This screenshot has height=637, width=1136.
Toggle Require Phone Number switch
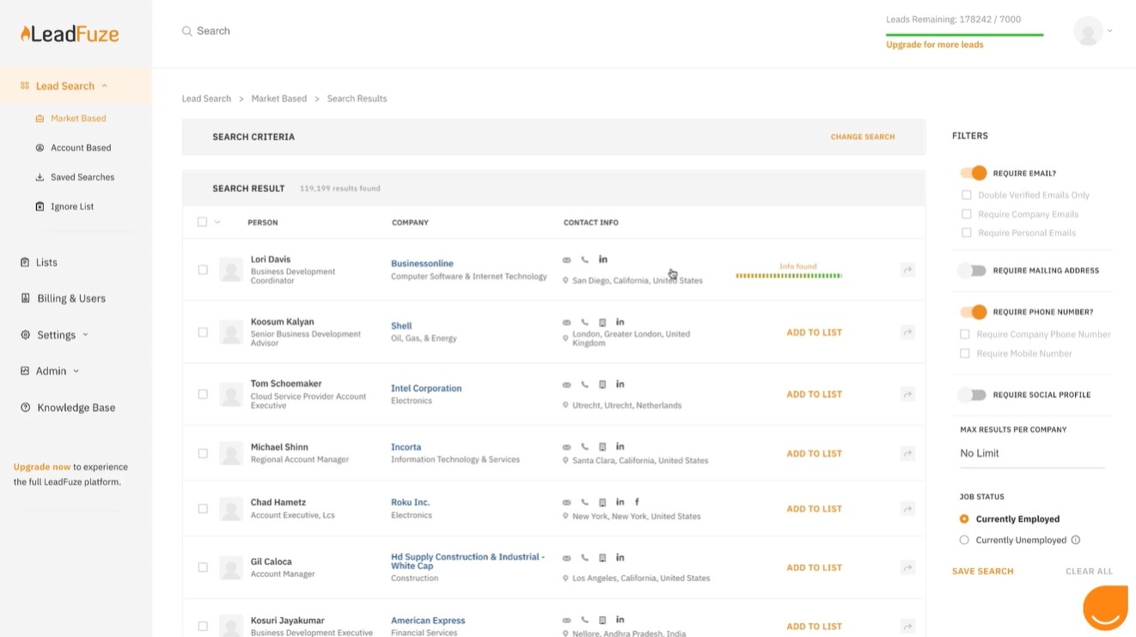click(x=974, y=311)
